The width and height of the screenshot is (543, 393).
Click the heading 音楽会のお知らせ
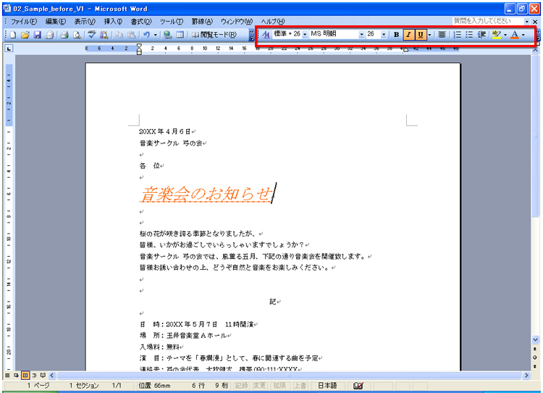pyautogui.click(x=206, y=194)
